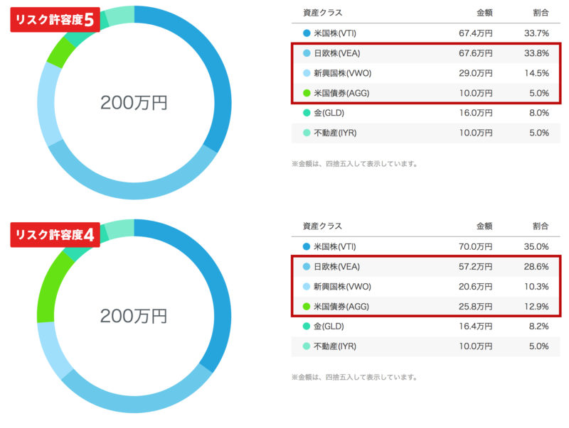569x428 pixels.
Task: Click the IYR legend dot in bottom table
Action: (x=307, y=346)
